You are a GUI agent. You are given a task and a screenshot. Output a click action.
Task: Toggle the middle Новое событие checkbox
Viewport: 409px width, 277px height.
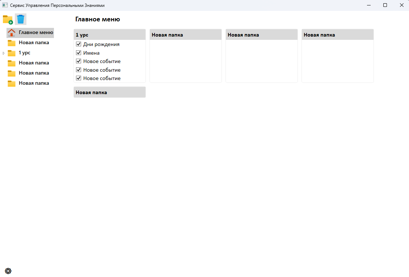click(x=79, y=70)
